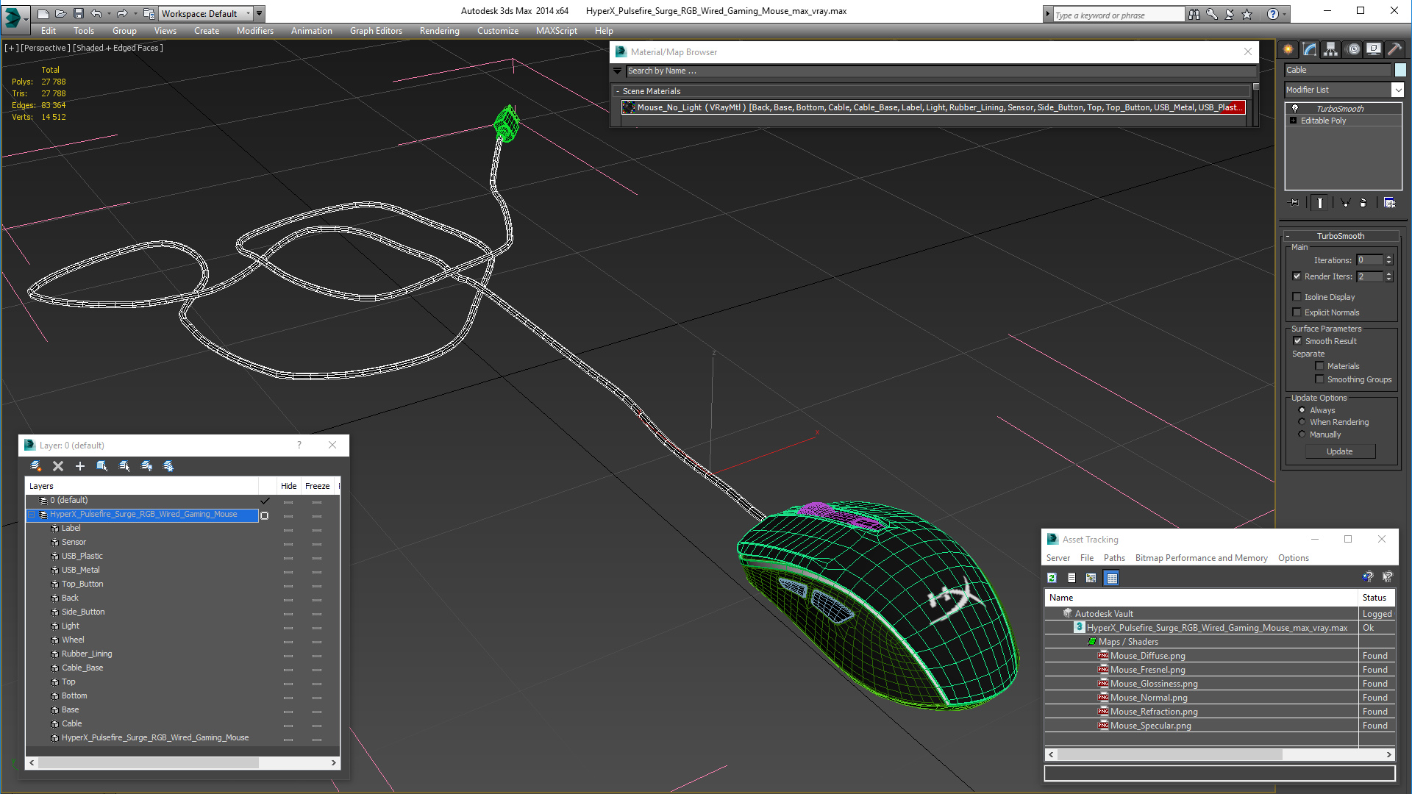Click the Redo arrow icon
This screenshot has width=1412, height=794.
tap(122, 13)
